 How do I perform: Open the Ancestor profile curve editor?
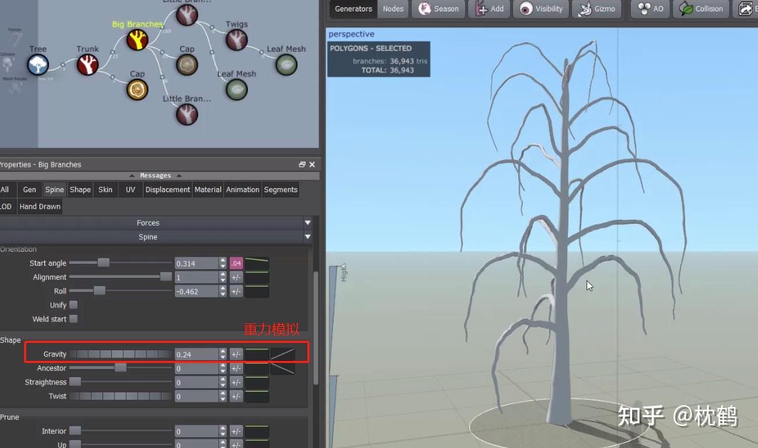tap(283, 368)
